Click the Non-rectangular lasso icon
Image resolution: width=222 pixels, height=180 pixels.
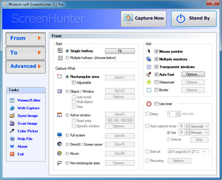pos(59,163)
